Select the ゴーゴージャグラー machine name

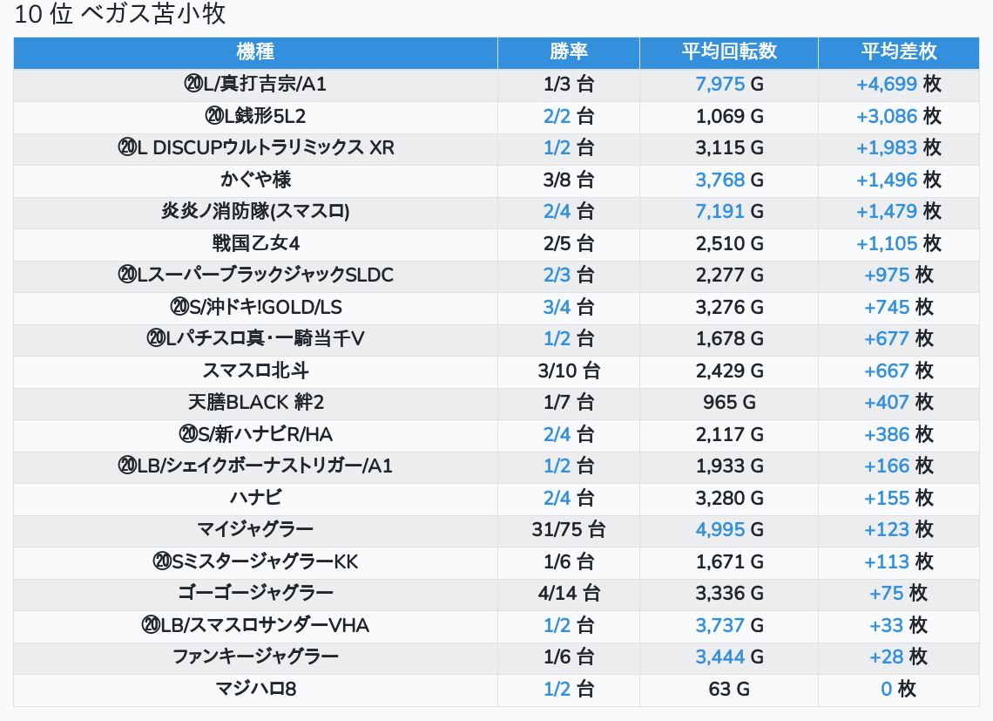[x=255, y=594]
